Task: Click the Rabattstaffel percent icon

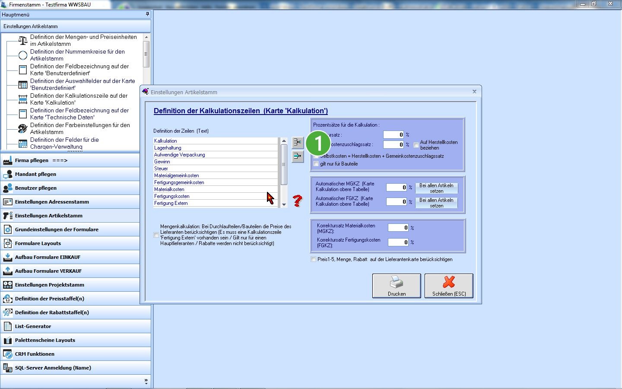Action: coord(8,312)
